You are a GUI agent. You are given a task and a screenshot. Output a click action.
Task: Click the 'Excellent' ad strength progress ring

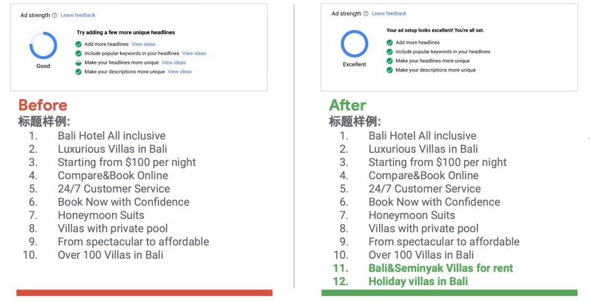(354, 44)
